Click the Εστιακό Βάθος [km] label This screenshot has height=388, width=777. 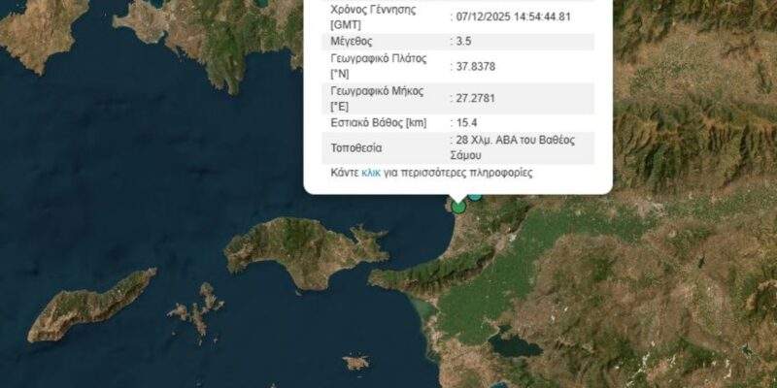tap(378, 123)
